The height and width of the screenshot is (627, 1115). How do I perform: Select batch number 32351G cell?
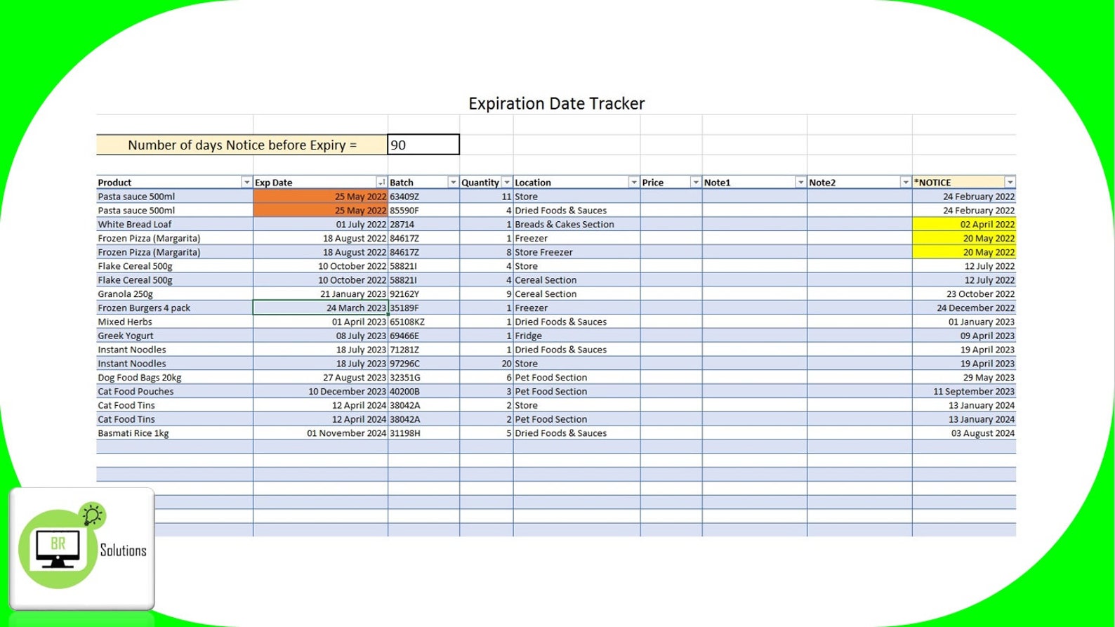[423, 378]
